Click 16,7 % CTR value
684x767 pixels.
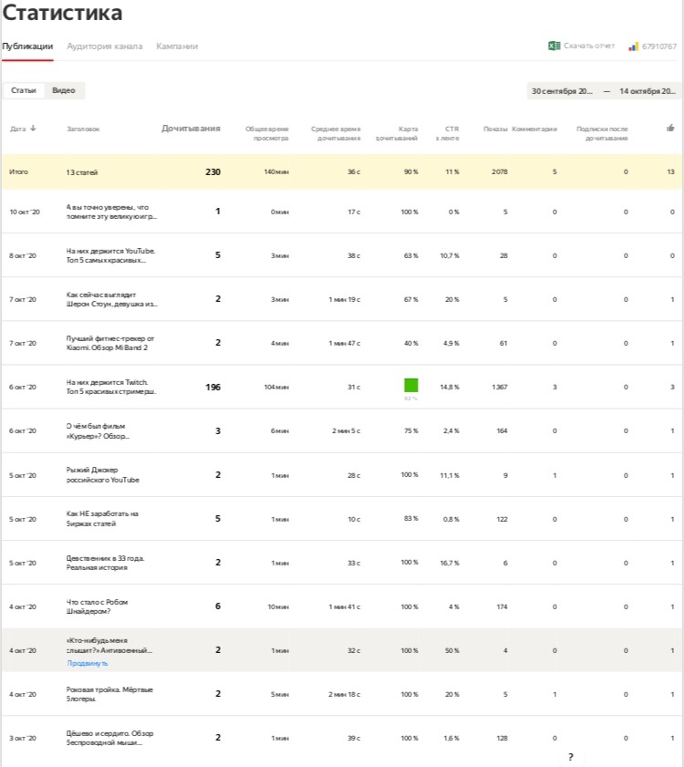point(449,563)
